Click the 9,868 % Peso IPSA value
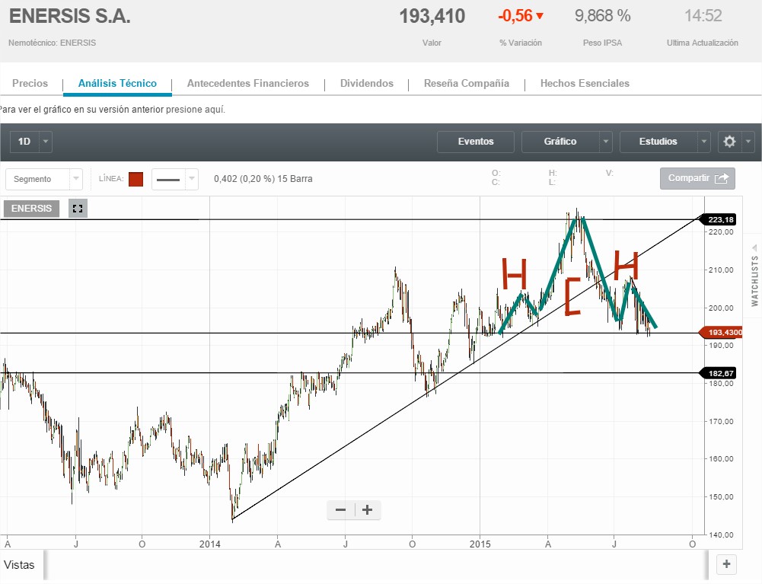This screenshot has height=584, width=762. [x=603, y=15]
